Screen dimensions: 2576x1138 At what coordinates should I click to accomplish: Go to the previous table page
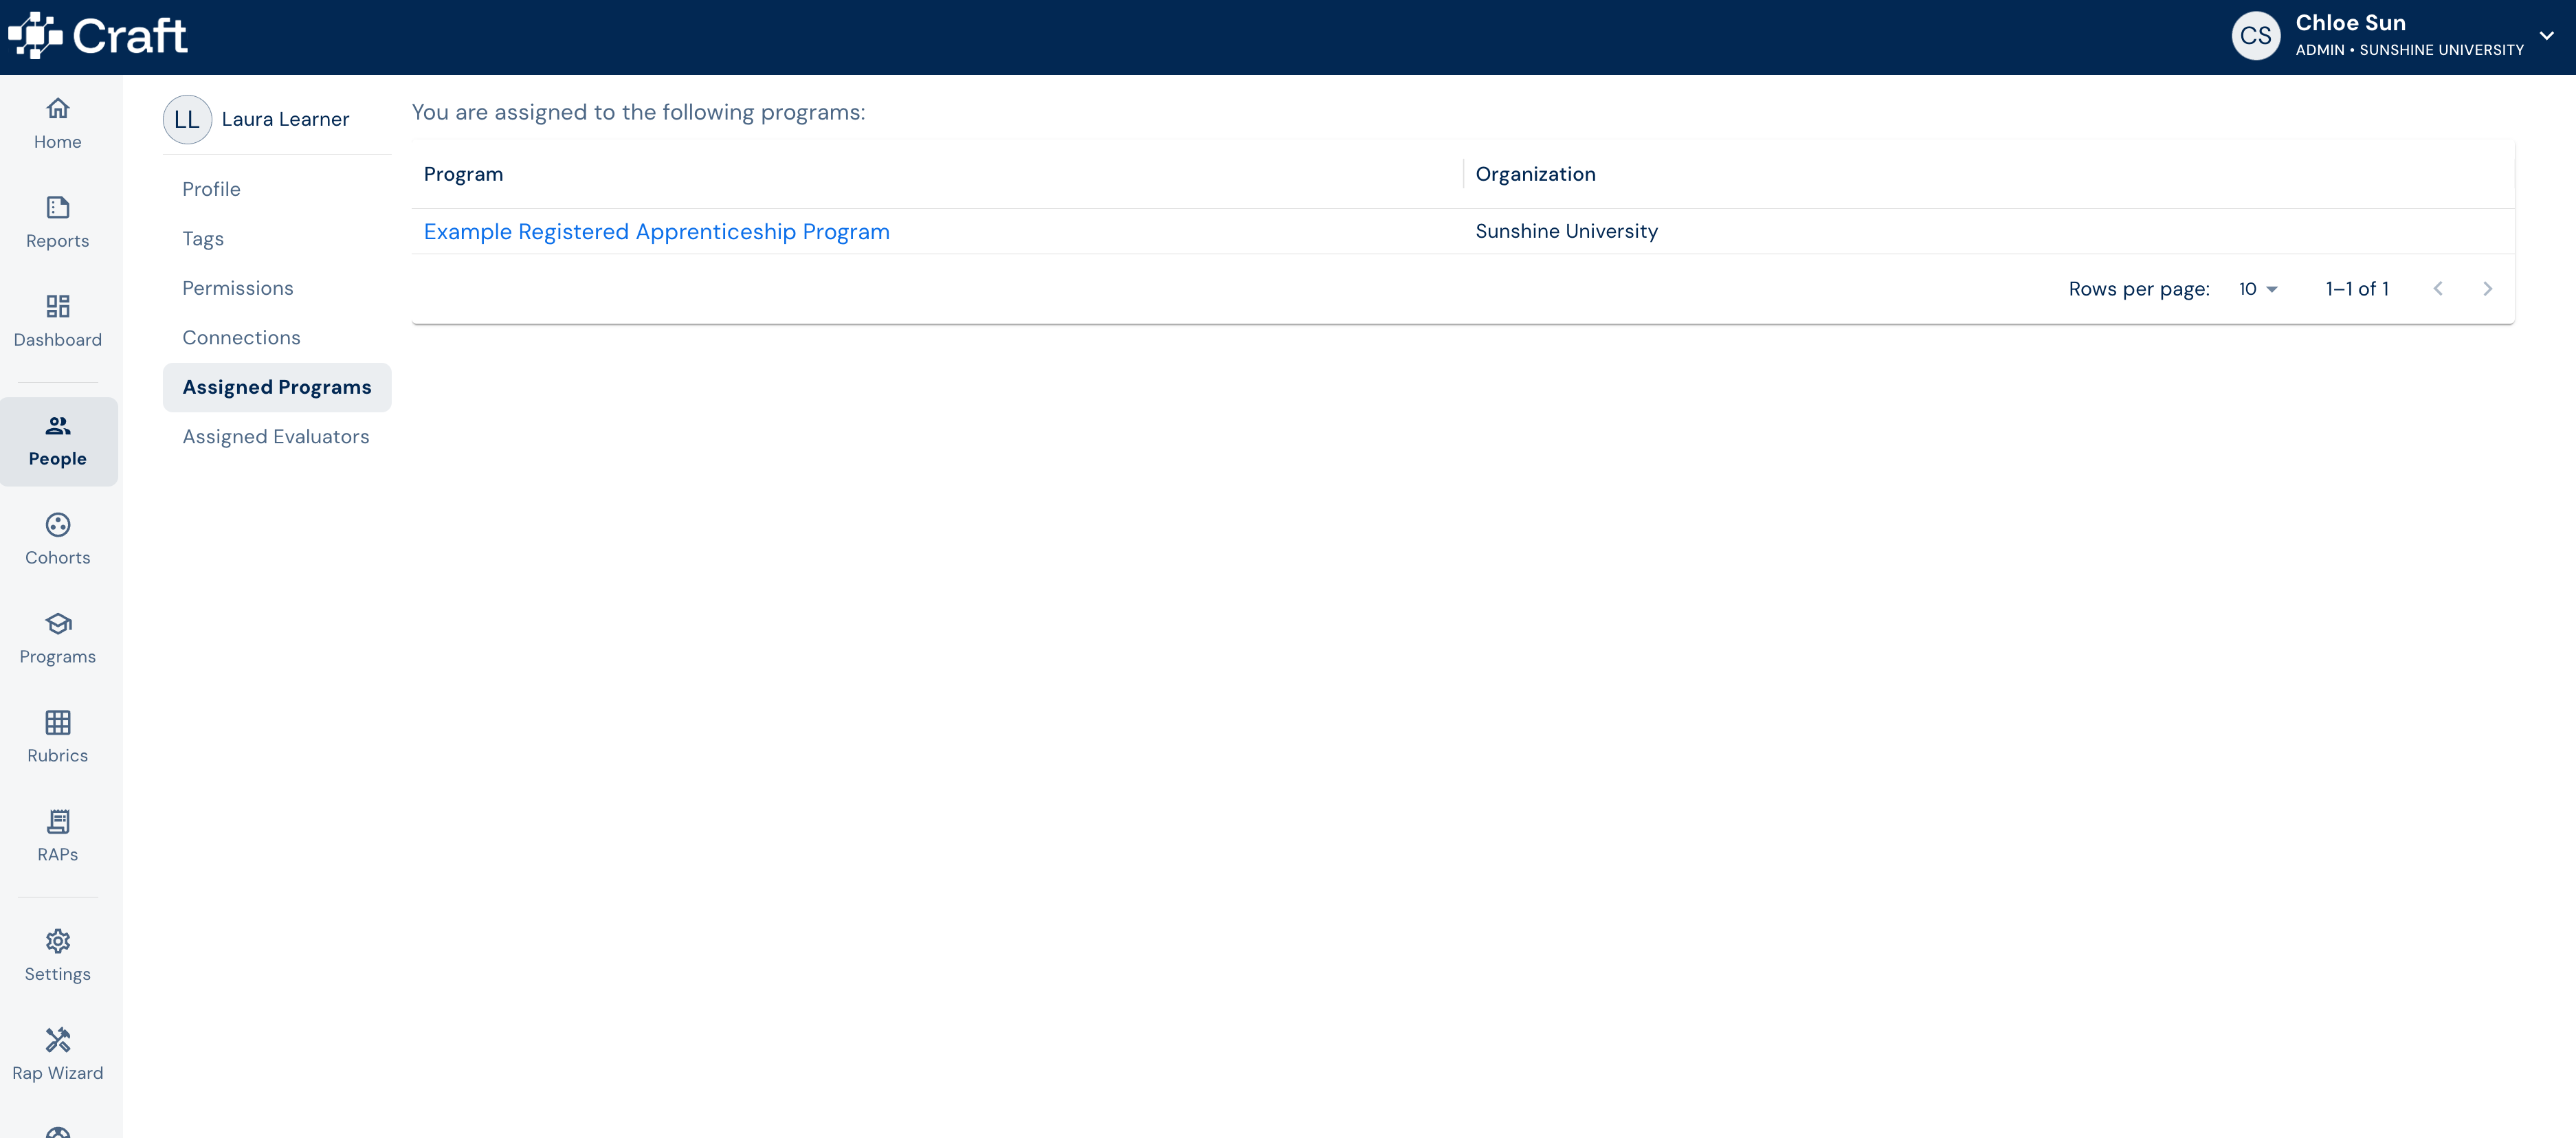(2438, 289)
